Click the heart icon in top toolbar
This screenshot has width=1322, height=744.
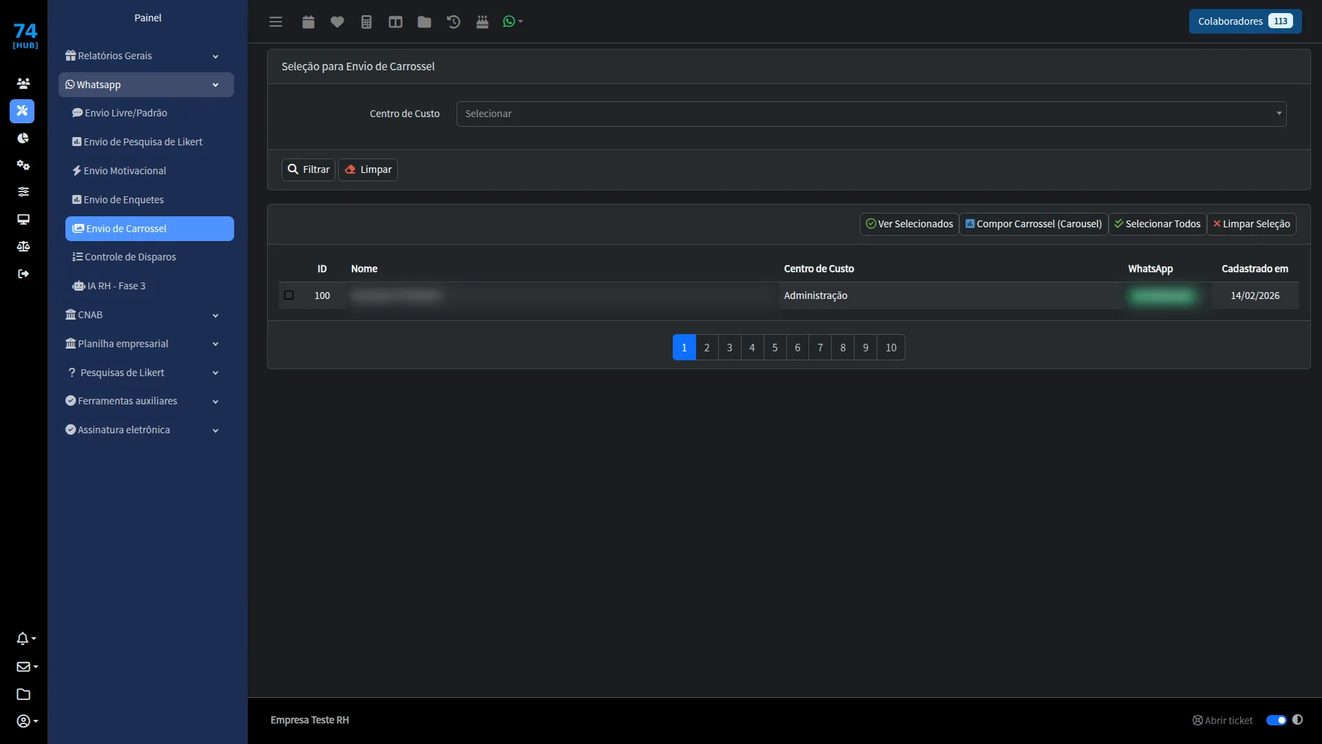[x=337, y=22]
